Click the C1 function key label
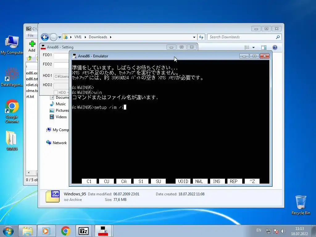The height and width of the screenshot is (237, 316). pyautogui.click(x=89, y=181)
